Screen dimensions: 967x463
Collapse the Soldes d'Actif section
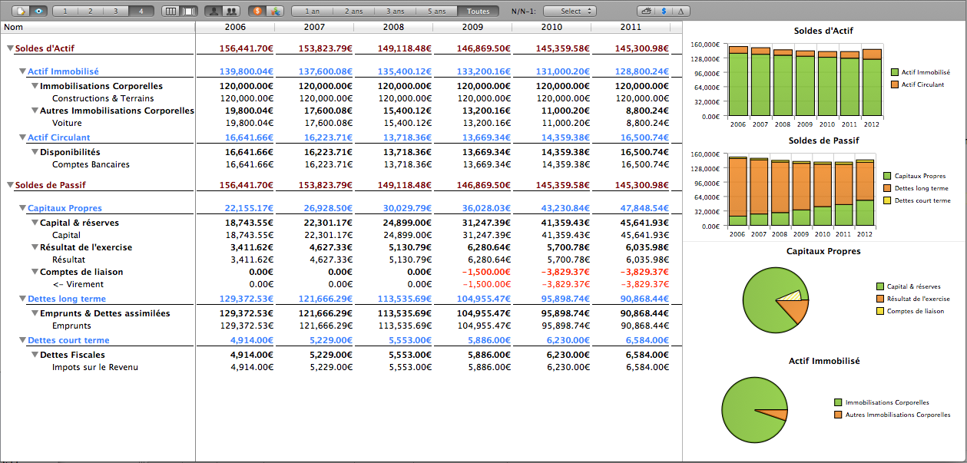(x=10, y=48)
